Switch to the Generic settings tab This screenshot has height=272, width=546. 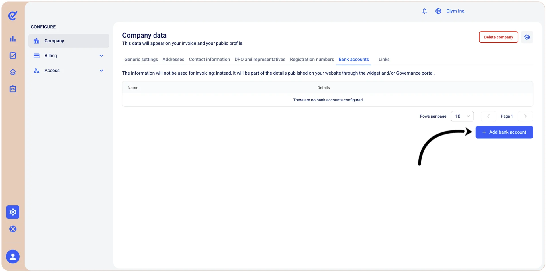pos(141,59)
